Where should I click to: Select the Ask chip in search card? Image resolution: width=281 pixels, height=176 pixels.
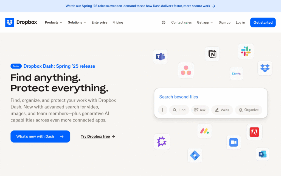[x=200, y=110]
